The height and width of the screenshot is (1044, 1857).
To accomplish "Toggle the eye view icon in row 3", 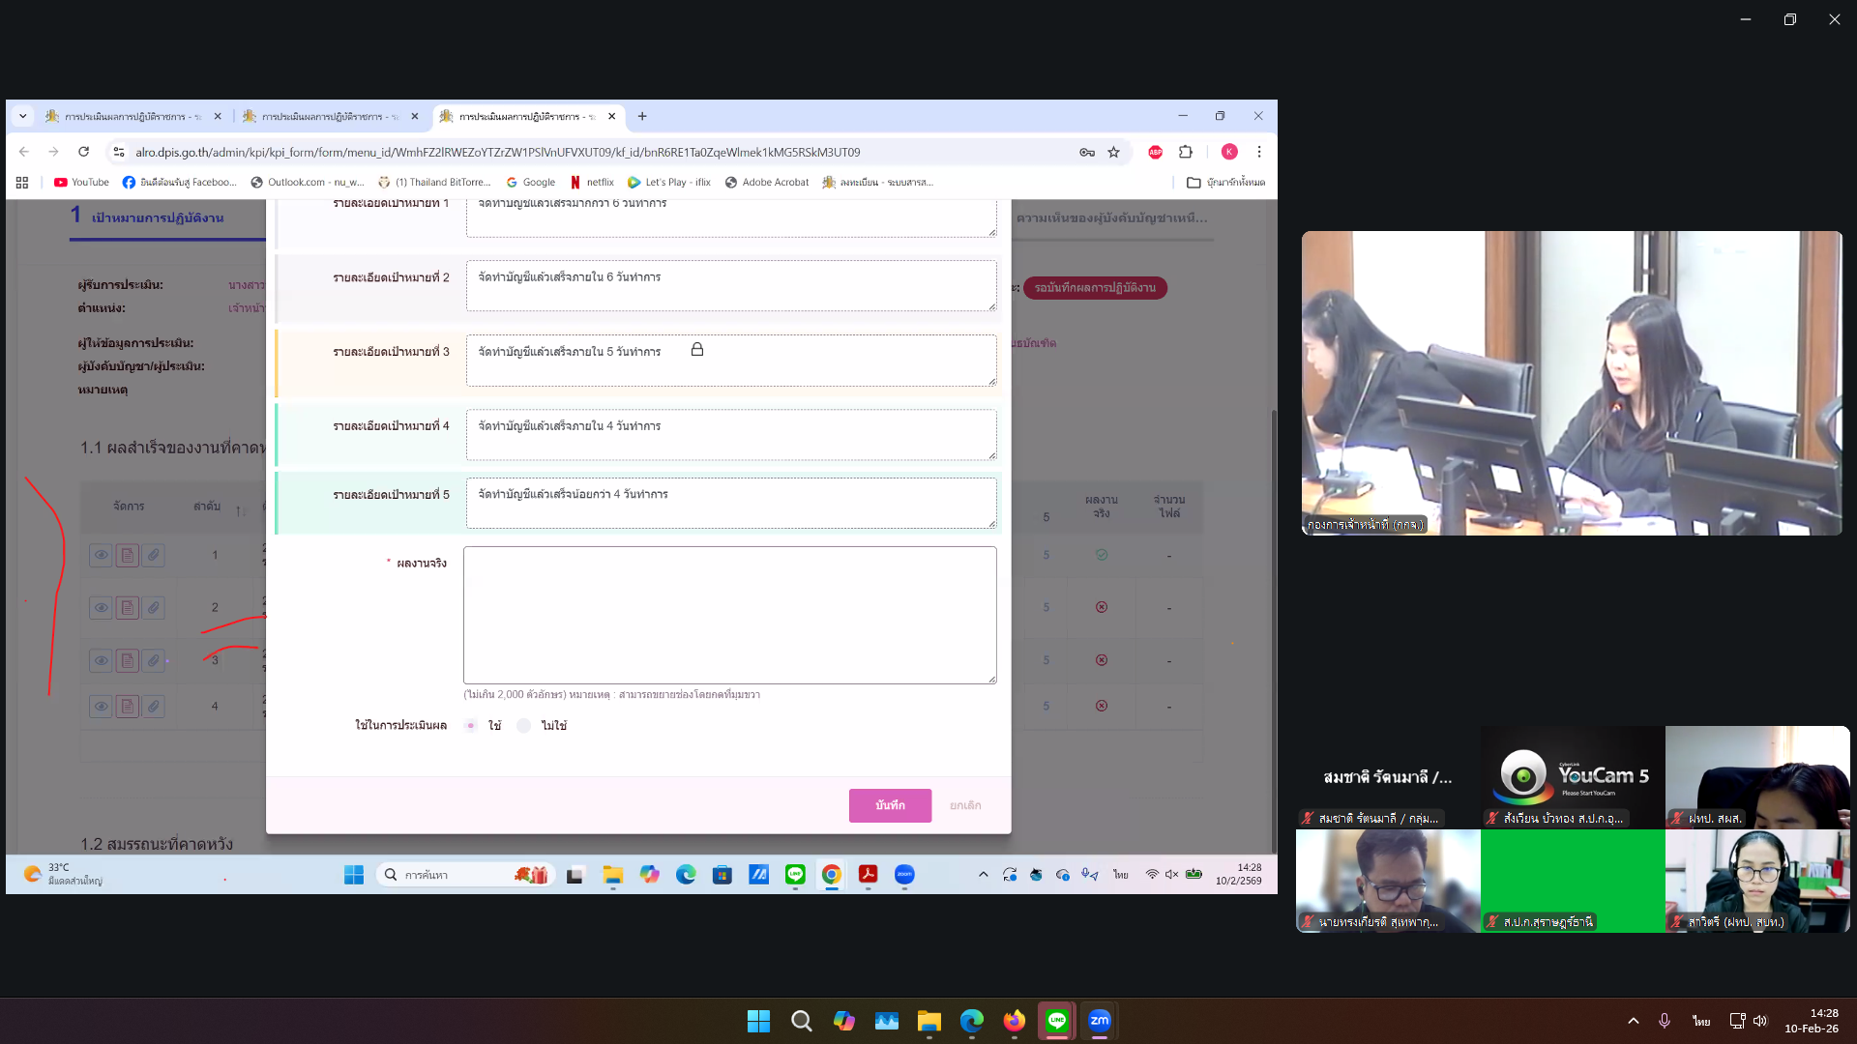I will 101,661.
